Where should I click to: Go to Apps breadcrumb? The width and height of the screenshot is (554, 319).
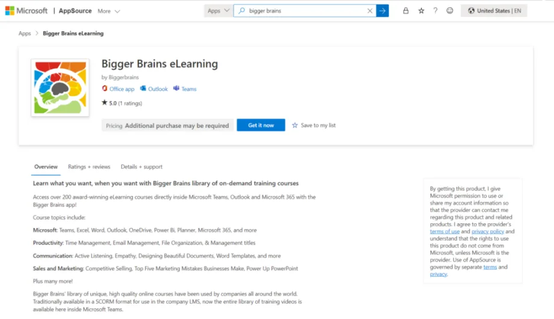pos(25,33)
